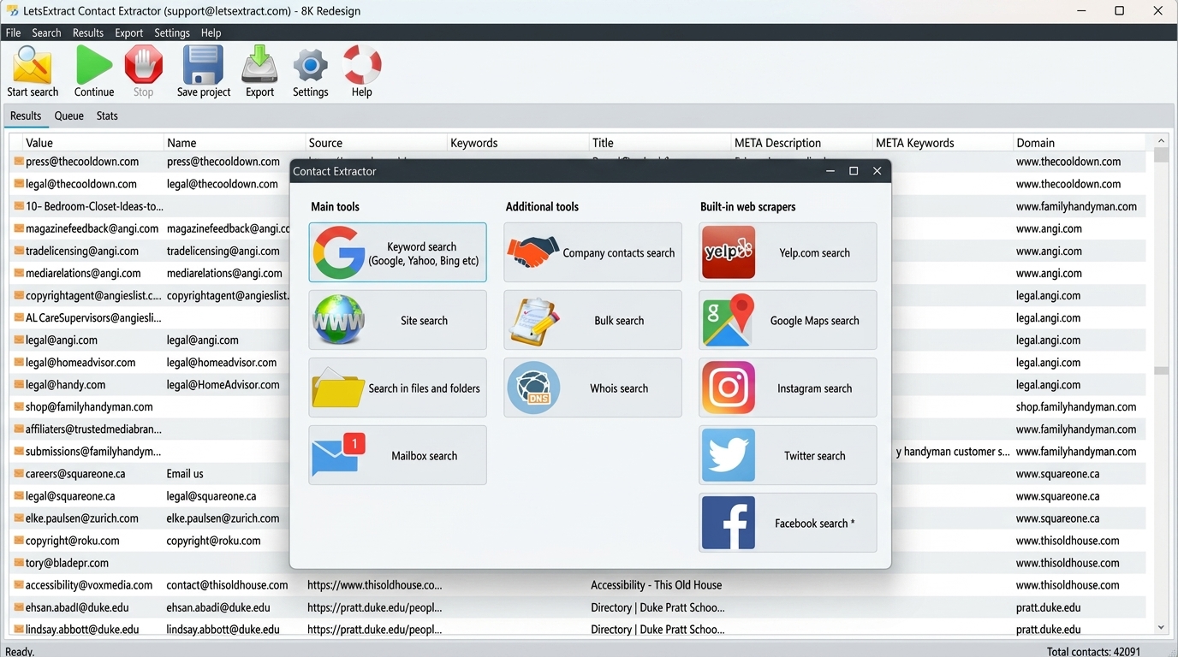
Task: Switch to the Stats tab
Action: pyautogui.click(x=107, y=115)
